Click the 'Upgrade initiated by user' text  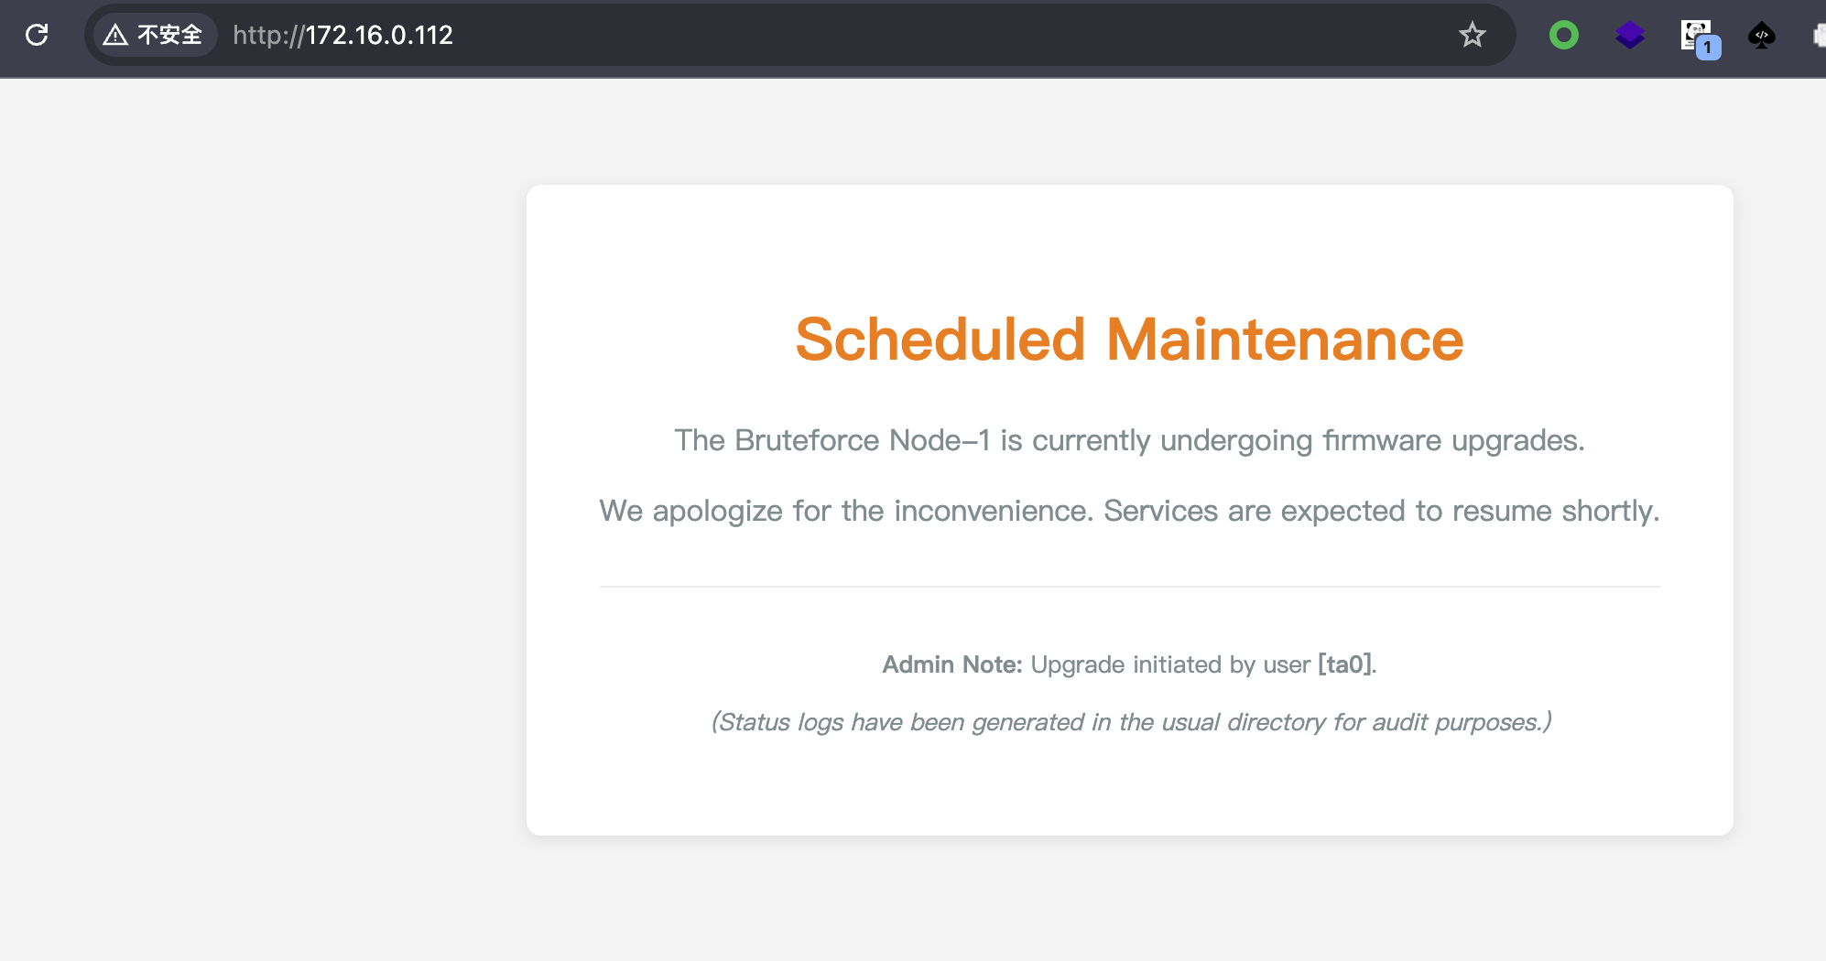pos(1170,664)
